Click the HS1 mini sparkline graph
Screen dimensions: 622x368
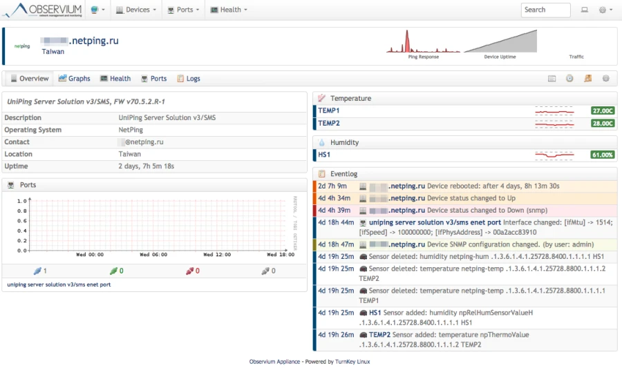(x=554, y=155)
